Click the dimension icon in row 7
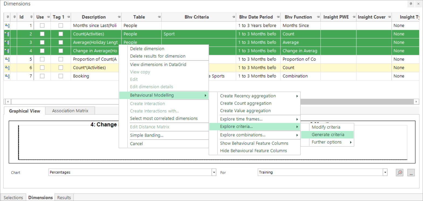The image size is (423, 201). (x=7, y=76)
